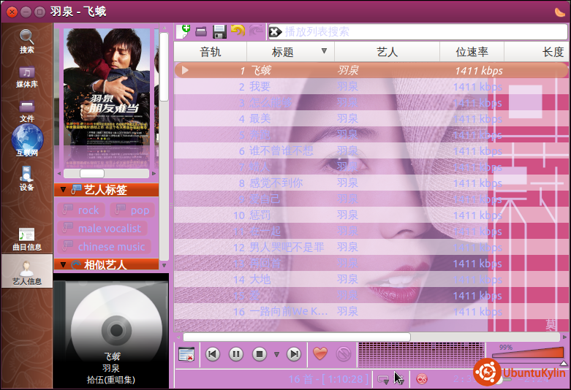This screenshot has height=390, width=571.
Task: Select the 互联网 globe icon
Action: click(26, 141)
